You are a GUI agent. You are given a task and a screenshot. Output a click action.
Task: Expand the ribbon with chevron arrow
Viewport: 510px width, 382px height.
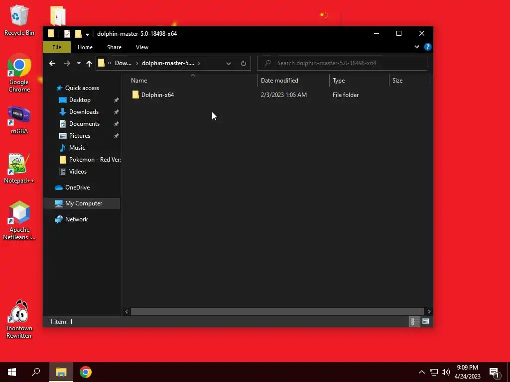417,47
